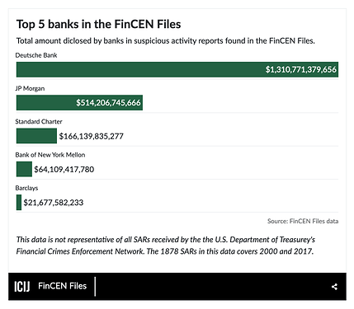Click the Deutsche Bank name label

tap(36, 55)
